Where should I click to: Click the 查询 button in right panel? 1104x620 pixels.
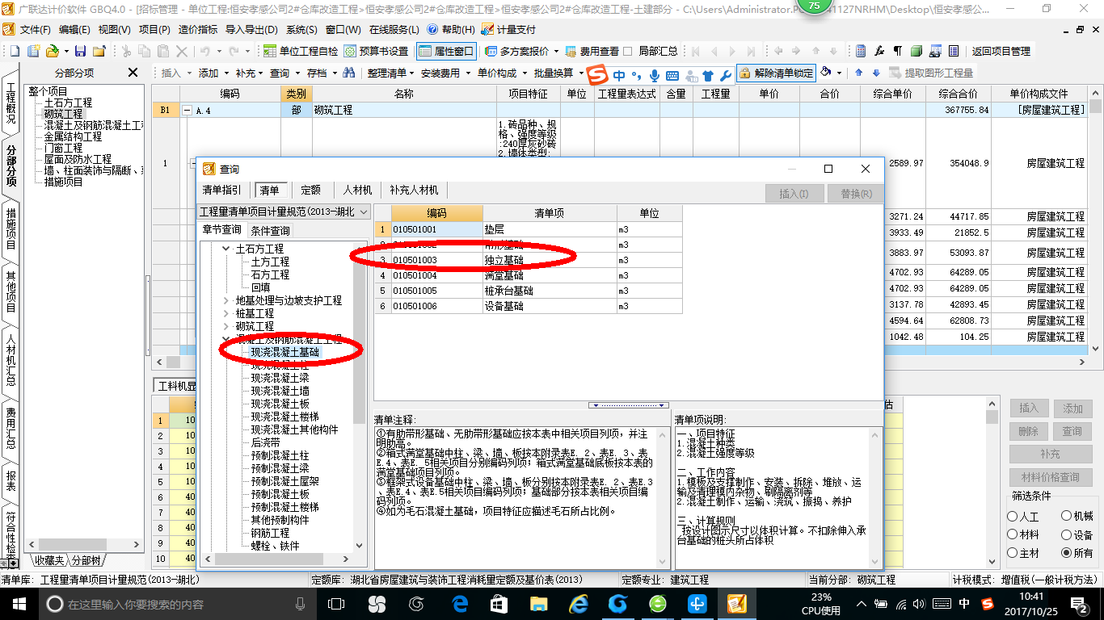point(1072,431)
